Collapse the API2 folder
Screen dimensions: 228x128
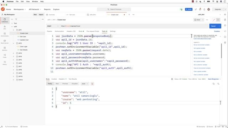tap(14, 43)
